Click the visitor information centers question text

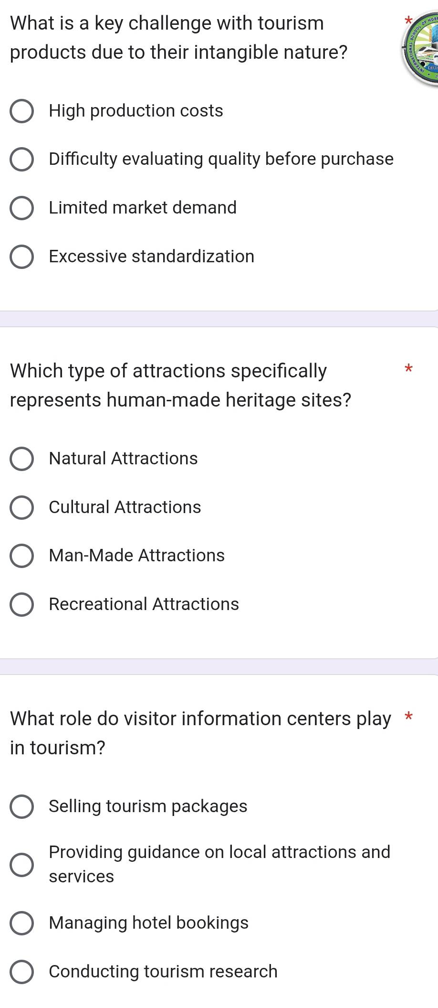[200, 733]
